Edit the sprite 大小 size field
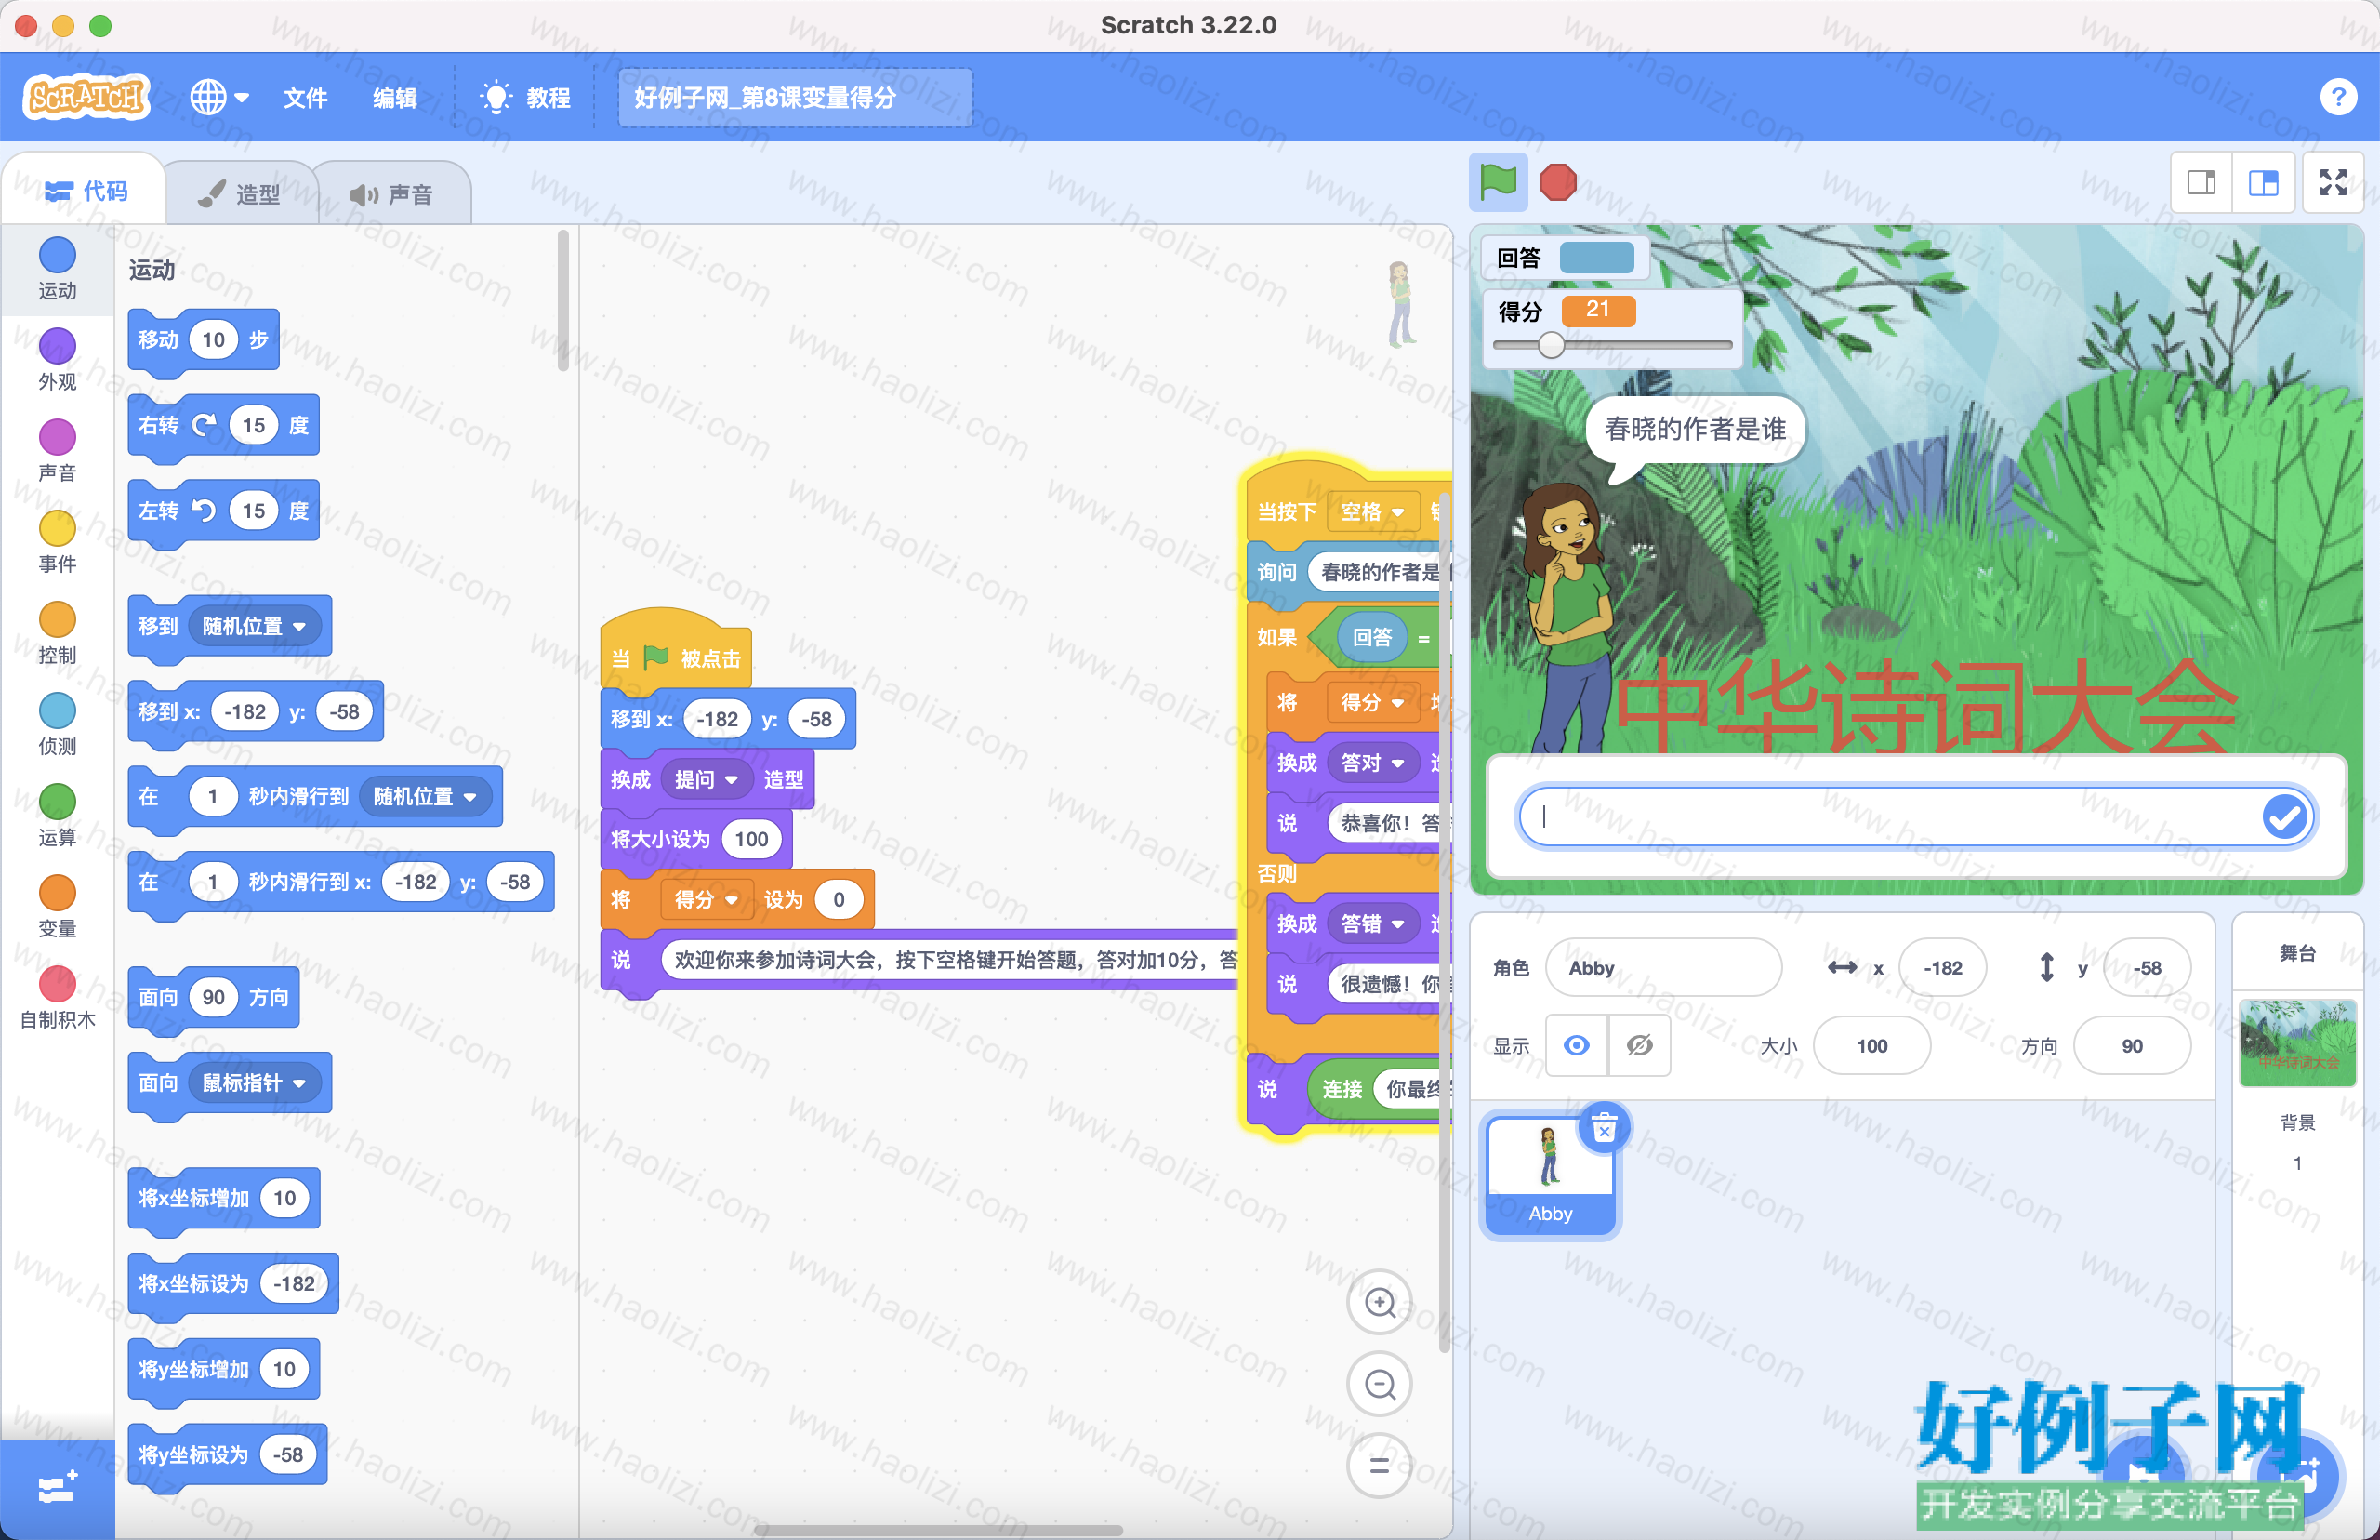Screen dimensions: 2380x1540 [x=1871, y=1045]
